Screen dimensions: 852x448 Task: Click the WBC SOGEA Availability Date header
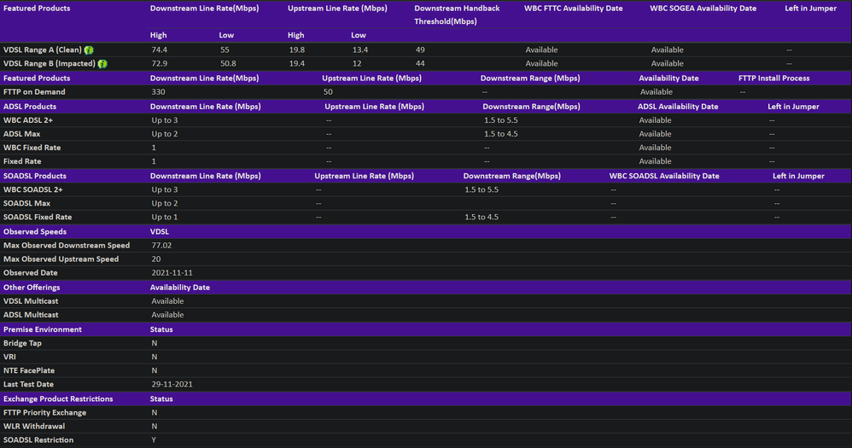(703, 9)
